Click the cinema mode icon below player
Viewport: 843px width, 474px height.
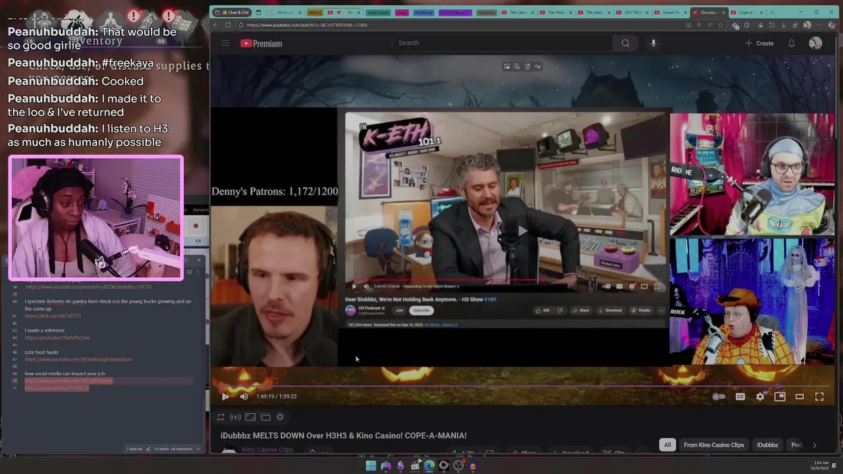point(265,417)
